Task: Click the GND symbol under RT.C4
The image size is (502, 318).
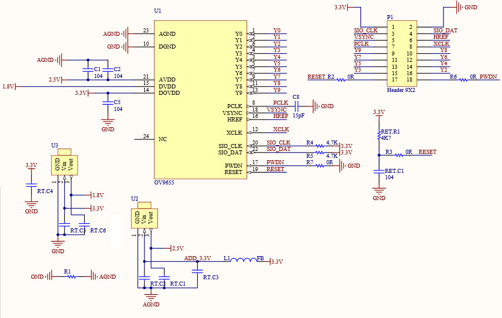Action: coord(31,204)
